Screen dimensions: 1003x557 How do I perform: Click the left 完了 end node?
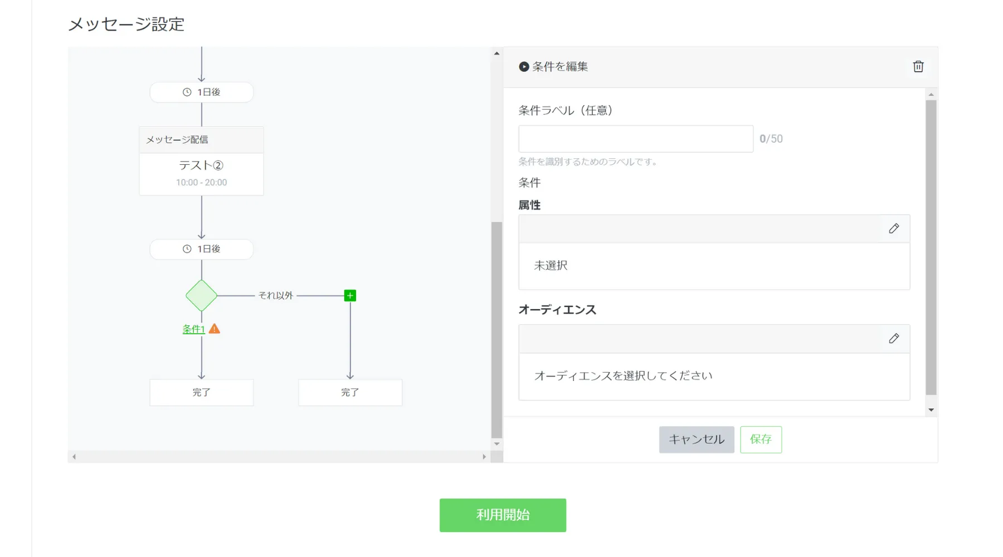(201, 392)
